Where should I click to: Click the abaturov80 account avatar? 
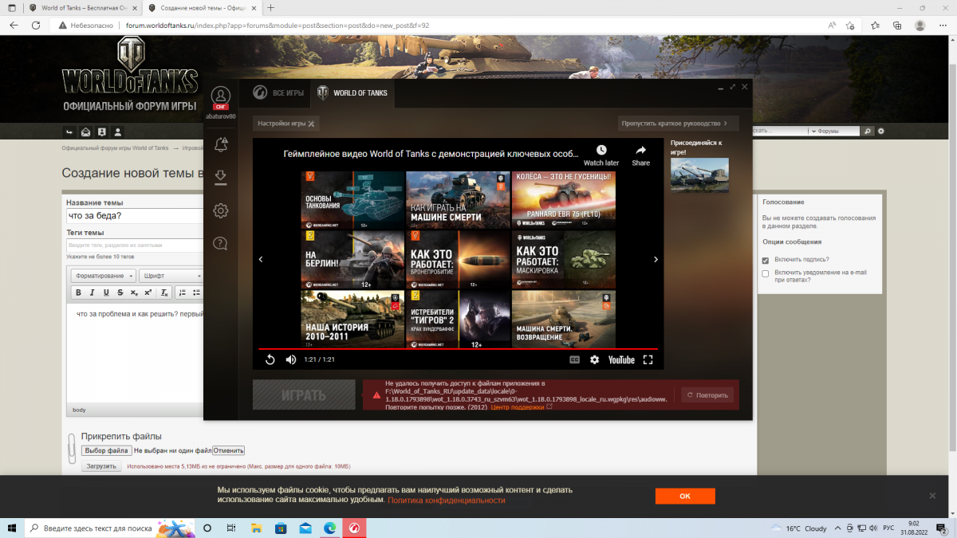point(221,98)
